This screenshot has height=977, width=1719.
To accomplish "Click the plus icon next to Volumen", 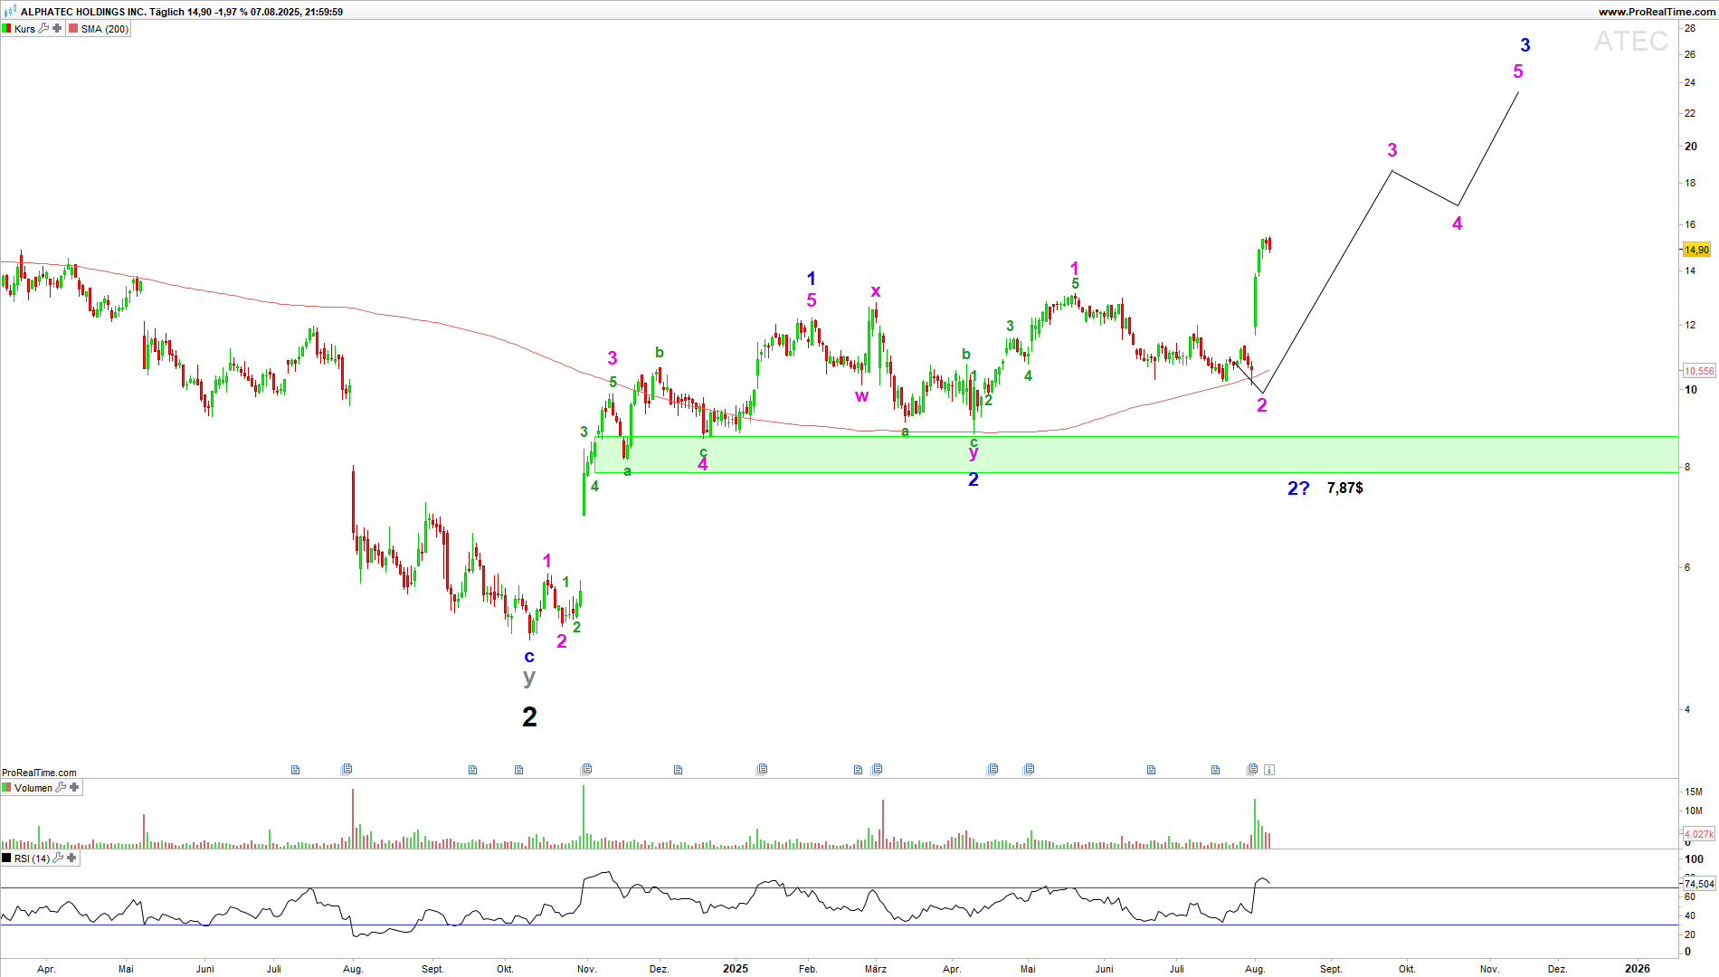I will [74, 788].
